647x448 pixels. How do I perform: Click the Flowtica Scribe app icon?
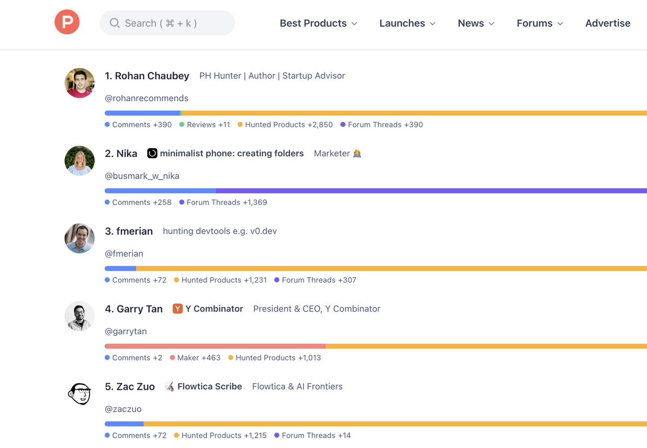click(x=170, y=387)
